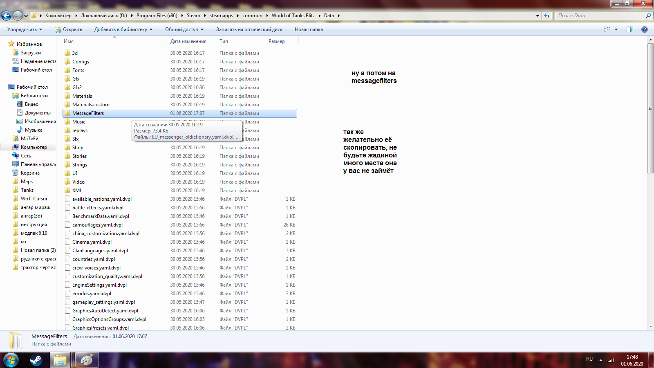Image resolution: width=654 pixels, height=368 pixels.
Task: Open Steam from the taskbar
Action: [x=36, y=360]
